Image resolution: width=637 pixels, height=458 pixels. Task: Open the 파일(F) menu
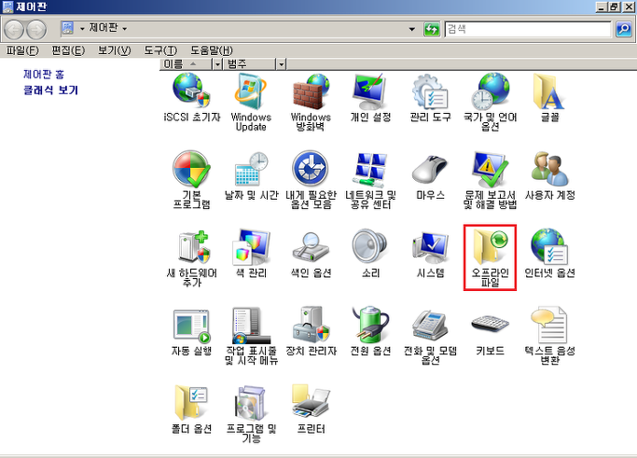pos(22,50)
